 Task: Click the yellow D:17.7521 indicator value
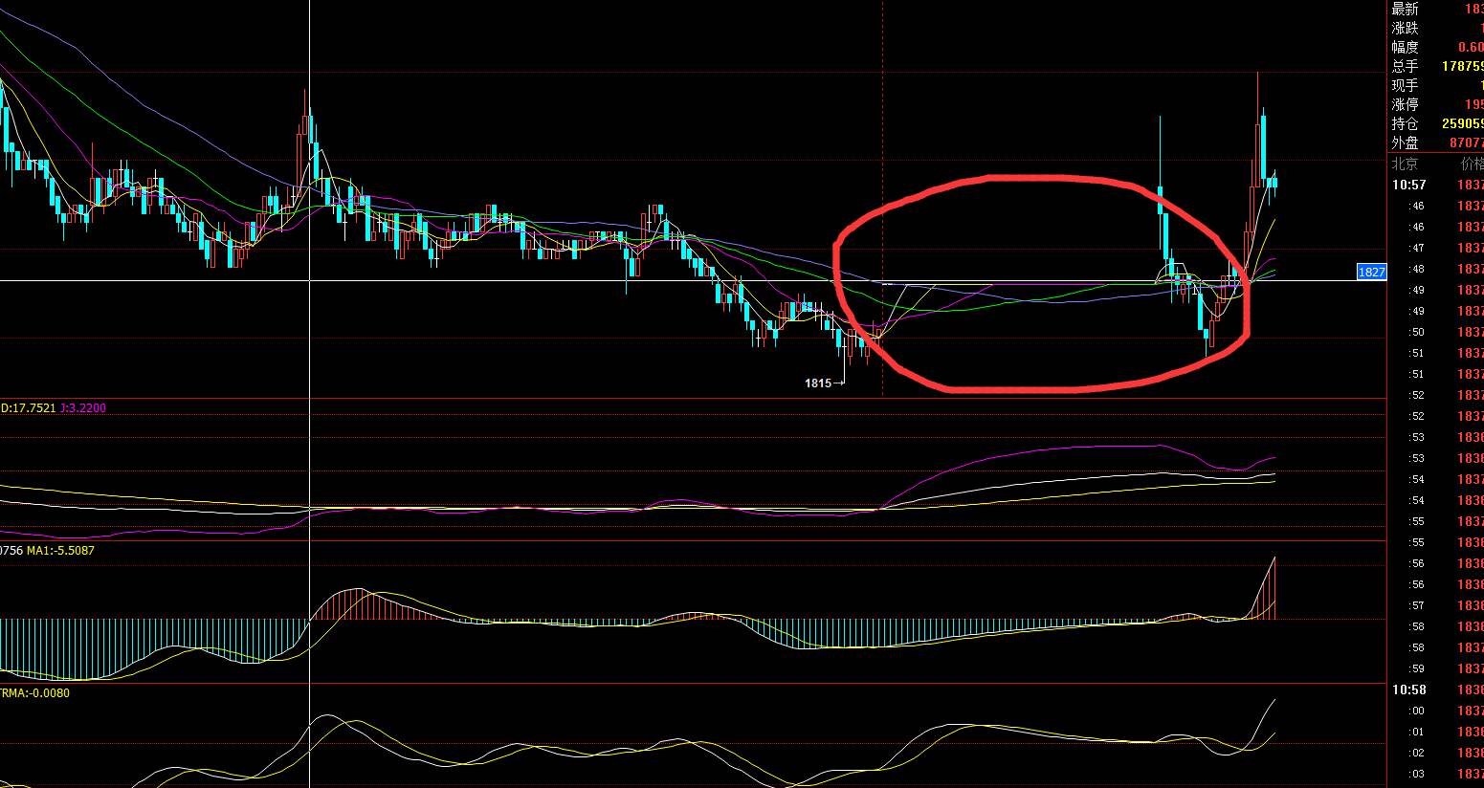coord(28,408)
